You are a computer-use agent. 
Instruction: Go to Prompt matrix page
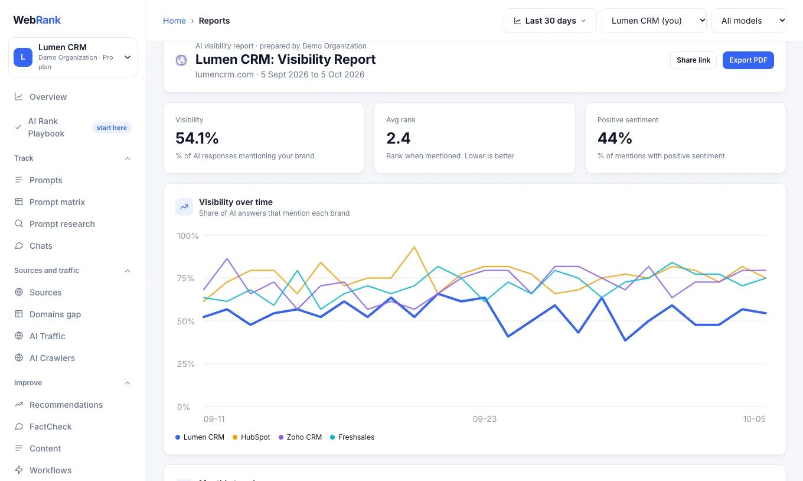click(x=73, y=202)
